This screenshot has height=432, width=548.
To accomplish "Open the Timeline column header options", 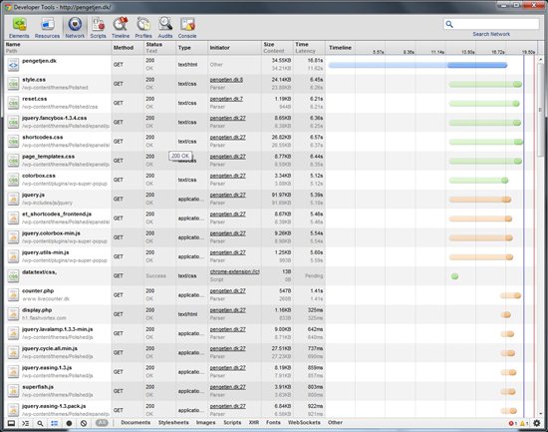I will [340, 48].
